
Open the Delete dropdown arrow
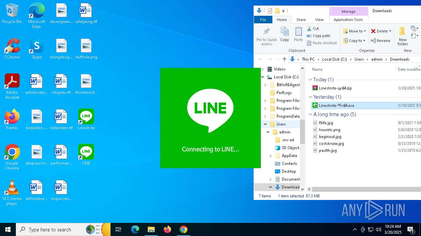point(390,31)
